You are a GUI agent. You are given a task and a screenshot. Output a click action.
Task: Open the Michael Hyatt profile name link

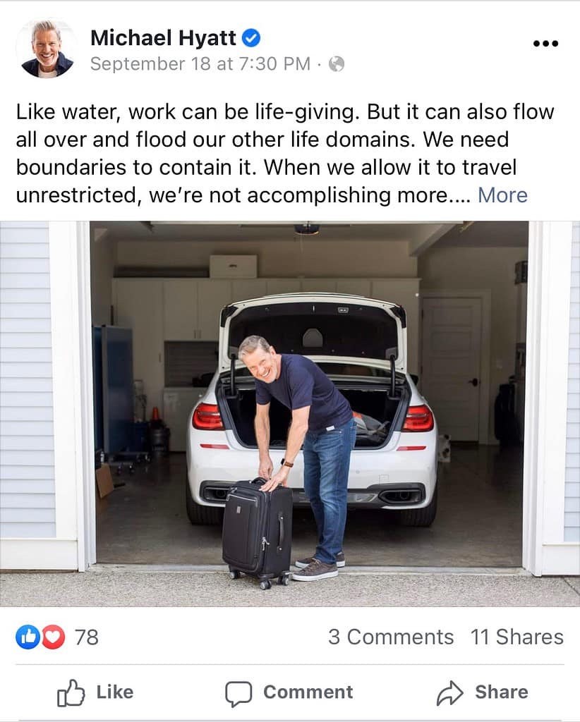click(163, 38)
